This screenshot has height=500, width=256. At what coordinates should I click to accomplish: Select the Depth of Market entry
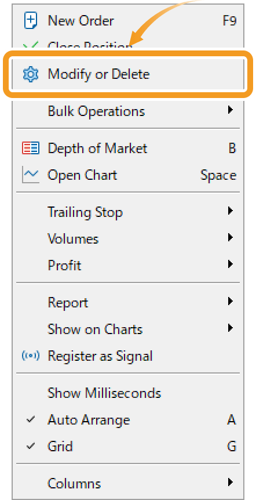127,148
